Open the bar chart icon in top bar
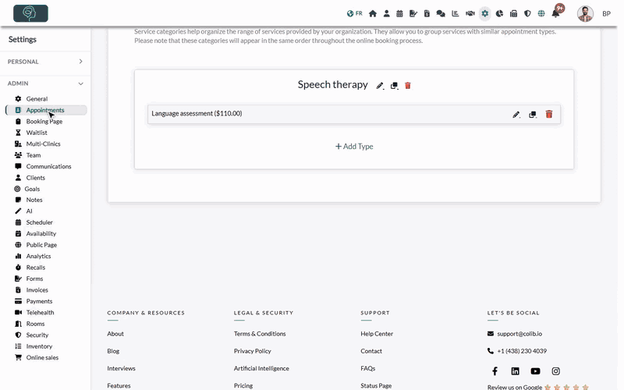 (456, 13)
